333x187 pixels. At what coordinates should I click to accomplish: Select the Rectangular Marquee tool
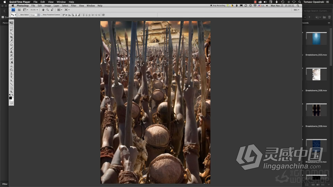(x=11, y=27)
